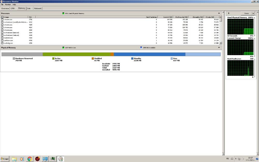Collapse the Processes section arrow
The image size is (259, 162).
219,13
